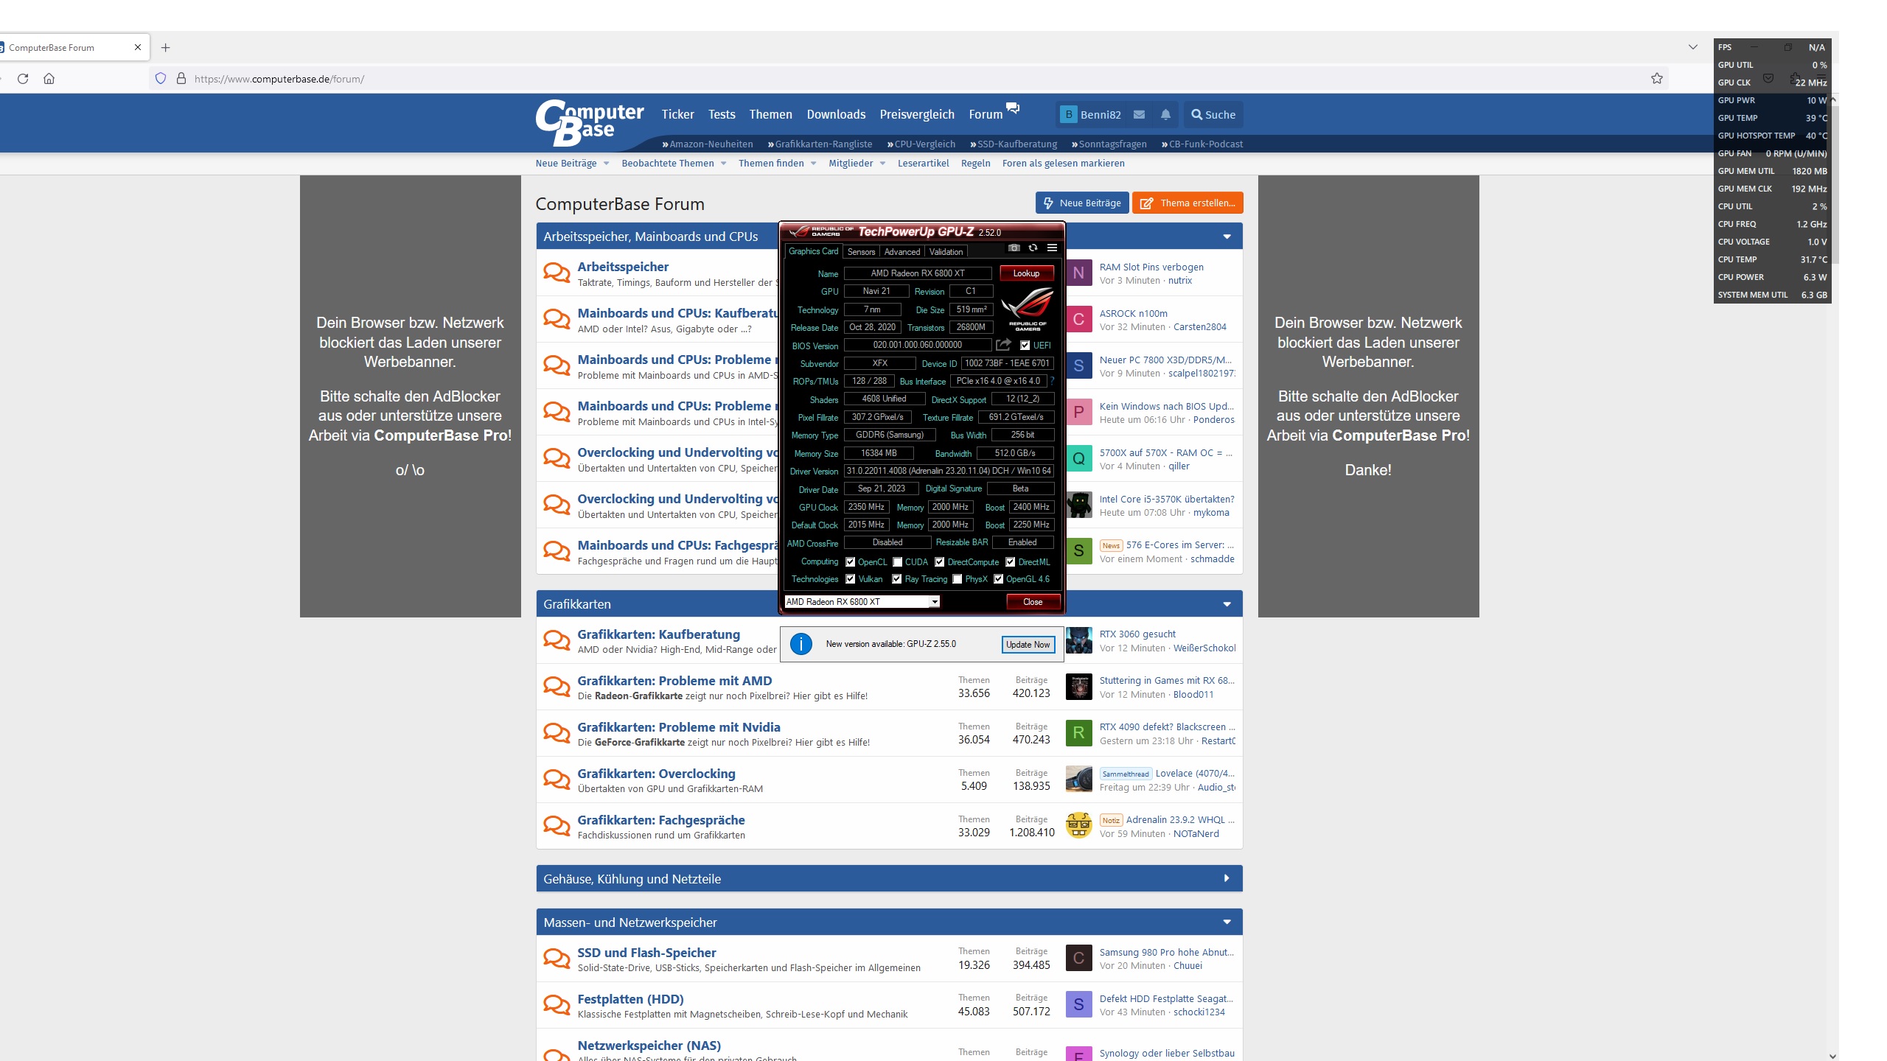The width and height of the screenshot is (1887, 1061).
Task: Toggle the UEFI checkbox
Action: tap(1025, 346)
